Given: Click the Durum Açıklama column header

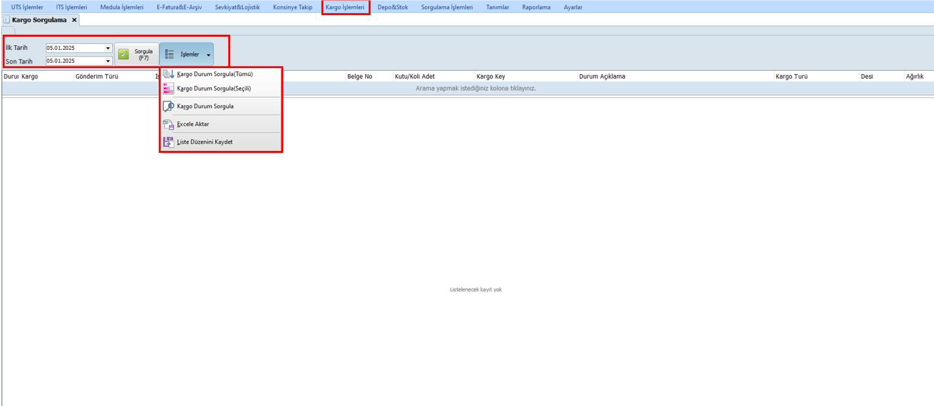Looking at the screenshot, I should pyautogui.click(x=601, y=77).
